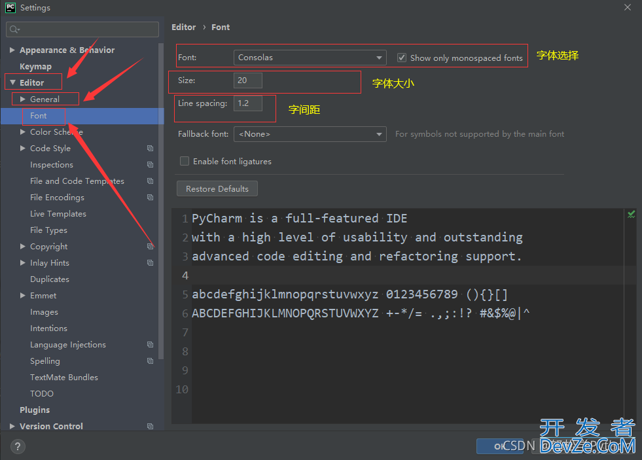Screen dimensions: 642x460
Task: Open the Font dropdown showing Consolas
Action: pyautogui.click(x=310, y=58)
